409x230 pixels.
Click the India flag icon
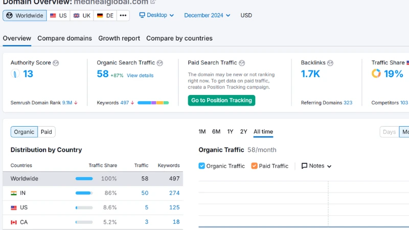(x=14, y=193)
